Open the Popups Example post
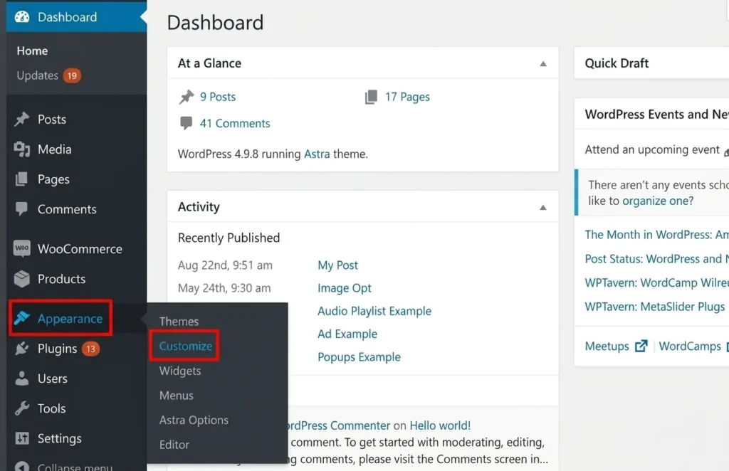This screenshot has width=729, height=471. [x=359, y=356]
